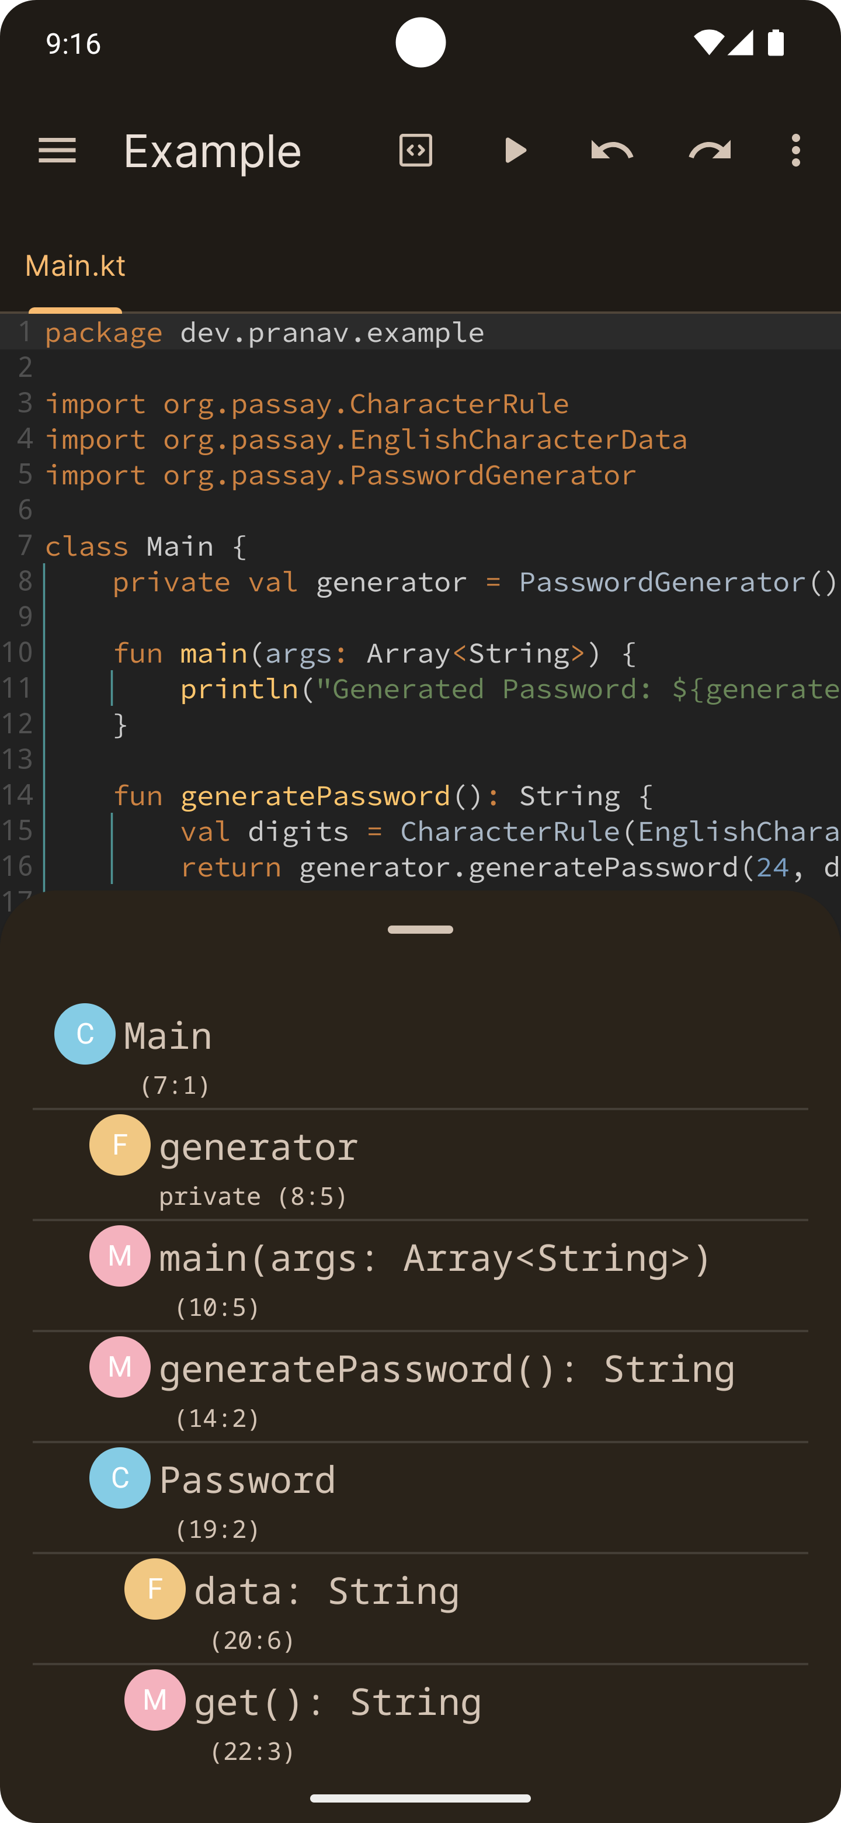This screenshot has width=841, height=1823.
Task: Run the project with the play button
Action: (x=515, y=151)
